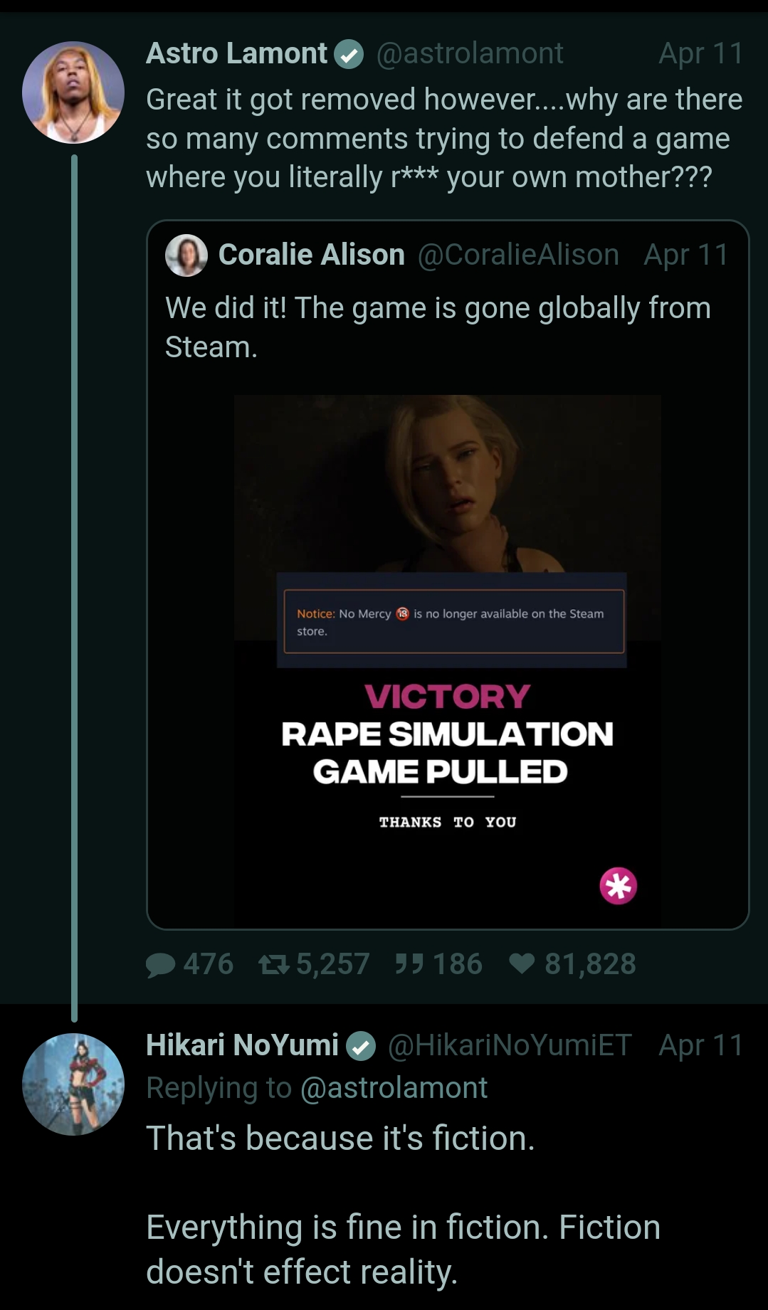Click the Hikari NoYumi display name
Screen dimensions: 768x1310
(242, 1045)
